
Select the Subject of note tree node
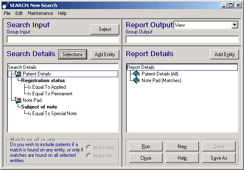[39, 107]
